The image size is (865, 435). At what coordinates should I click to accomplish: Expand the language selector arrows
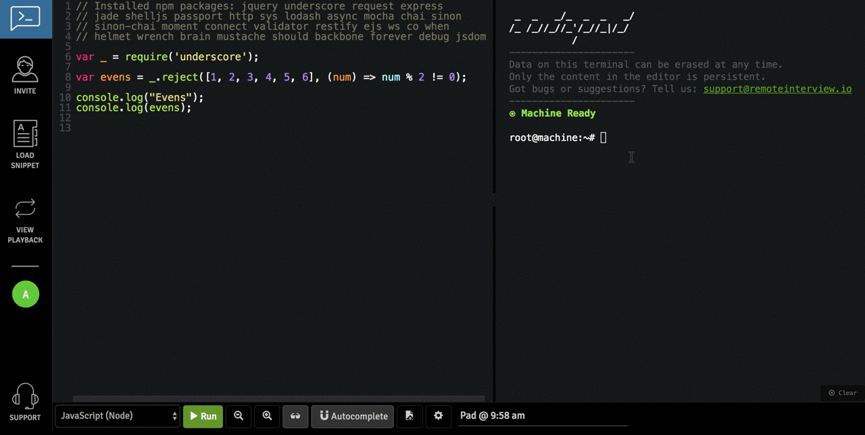pos(174,416)
